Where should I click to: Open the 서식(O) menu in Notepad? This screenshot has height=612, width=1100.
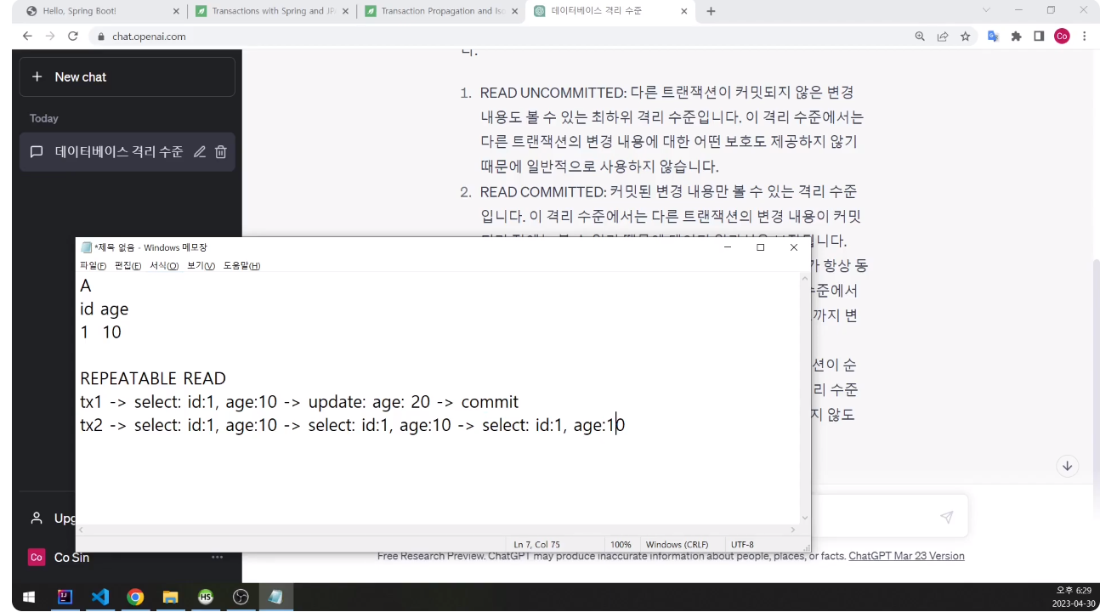pyautogui.click(x=164, y=266)
